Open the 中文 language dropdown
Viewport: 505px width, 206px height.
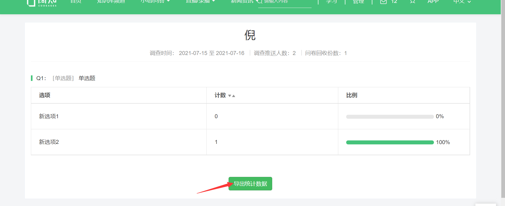[x=462, y=2]
